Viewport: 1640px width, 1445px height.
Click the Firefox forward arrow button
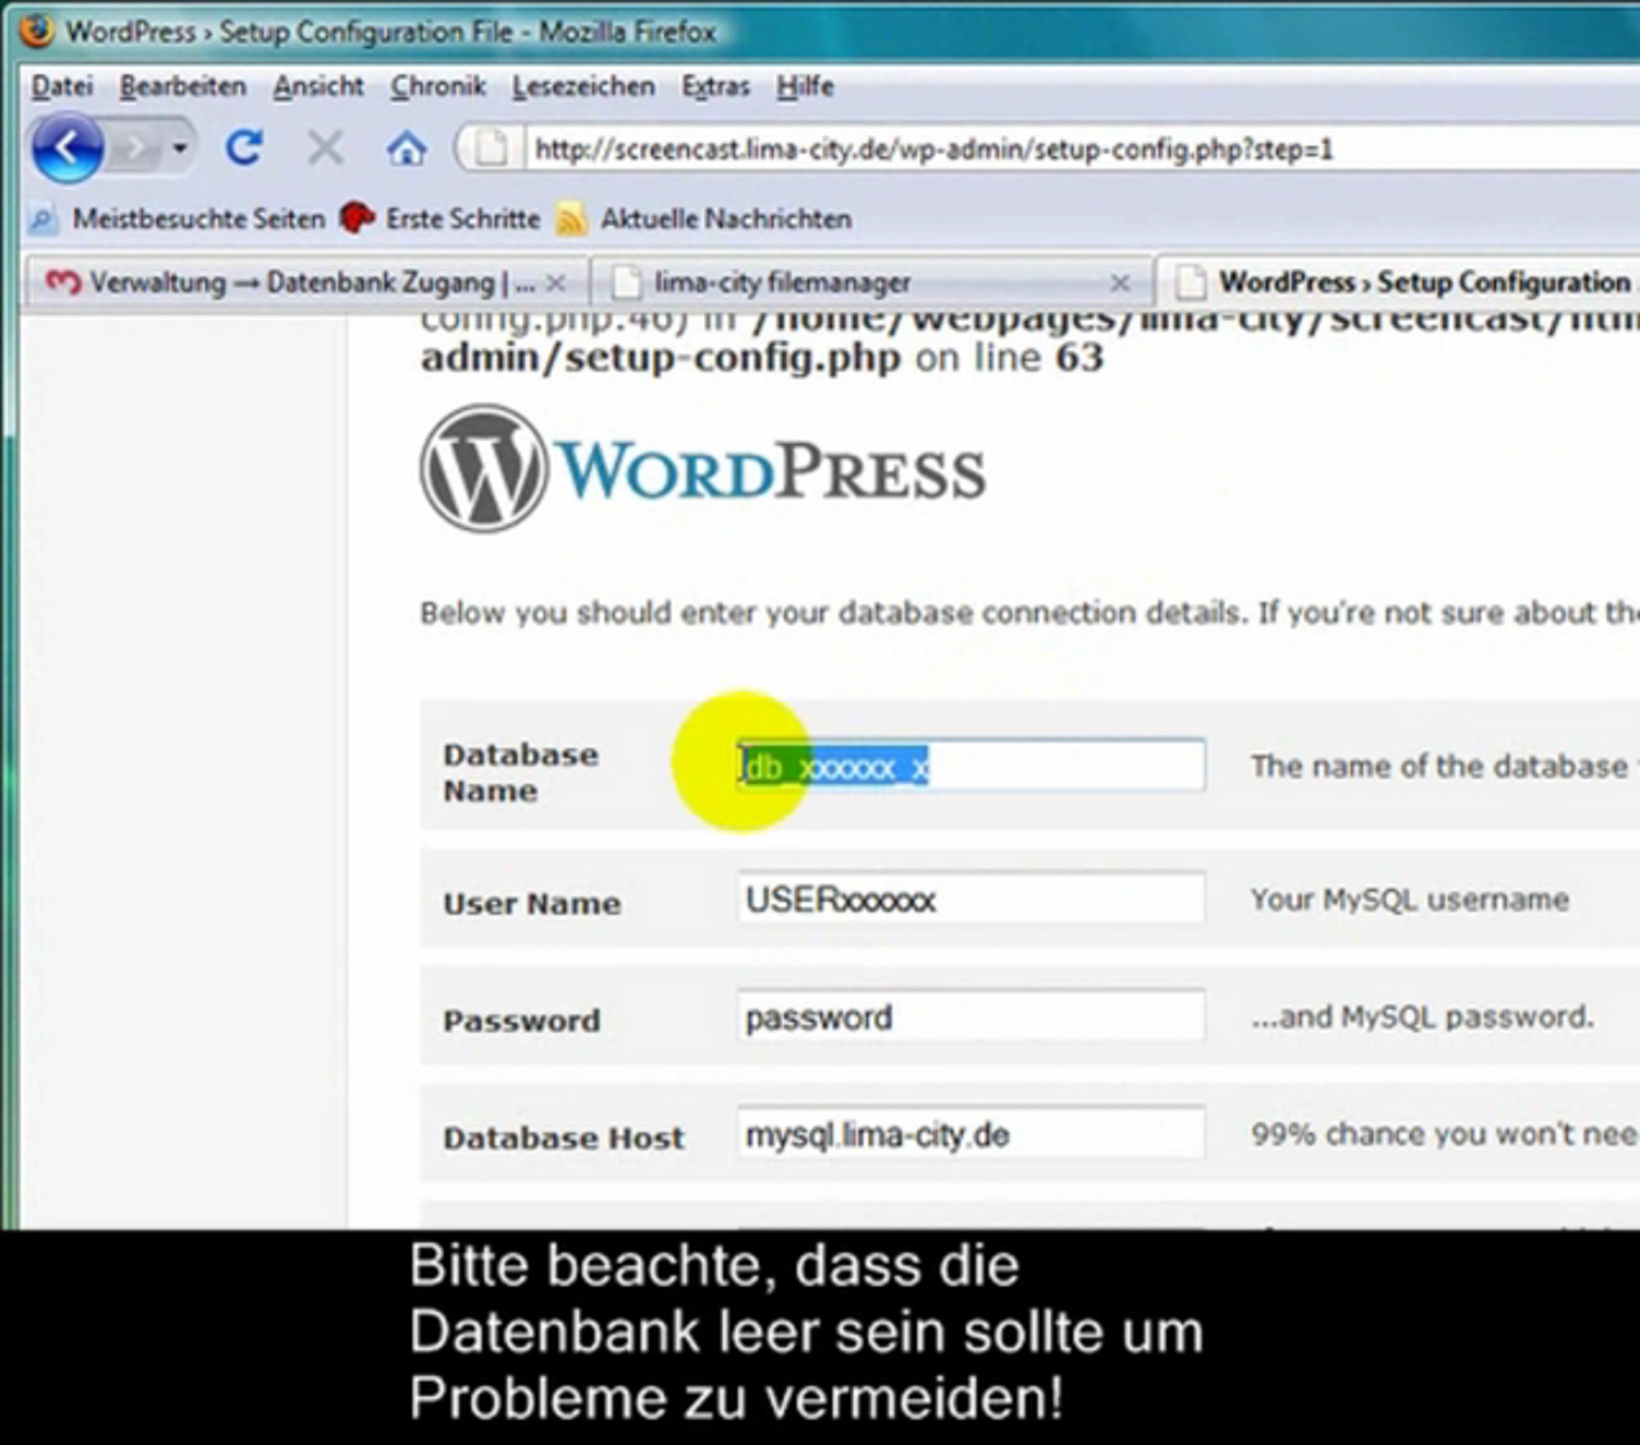(137, 148)
